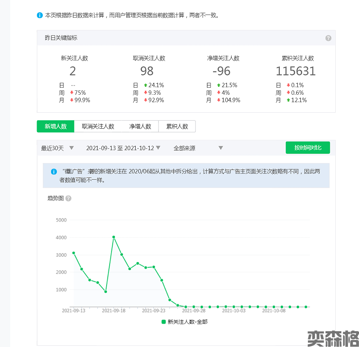Expand the 最近30天 range dropdown
Screen dimensions: 359x347
[57, 148]
